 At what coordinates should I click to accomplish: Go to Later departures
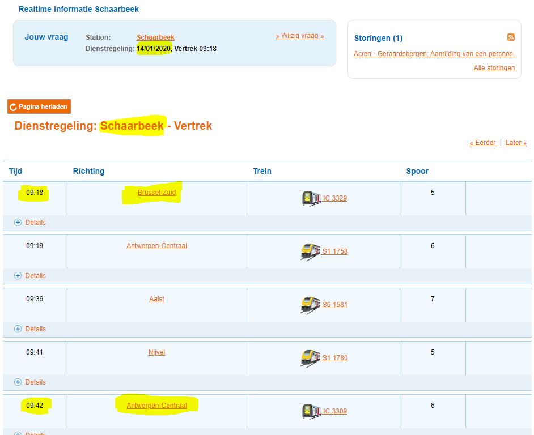pos(516,143)
